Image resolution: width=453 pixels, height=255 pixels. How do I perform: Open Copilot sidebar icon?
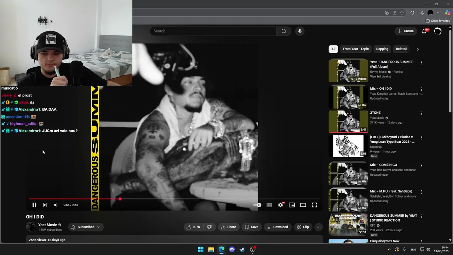448,13
